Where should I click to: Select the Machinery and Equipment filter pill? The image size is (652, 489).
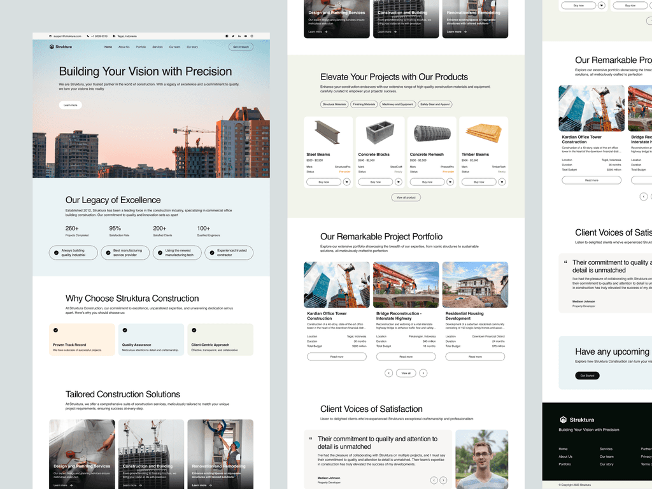(397, 104)
